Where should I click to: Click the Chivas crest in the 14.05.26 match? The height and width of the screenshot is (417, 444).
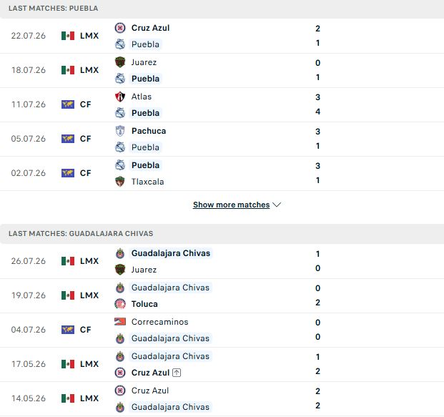[120, 407]
